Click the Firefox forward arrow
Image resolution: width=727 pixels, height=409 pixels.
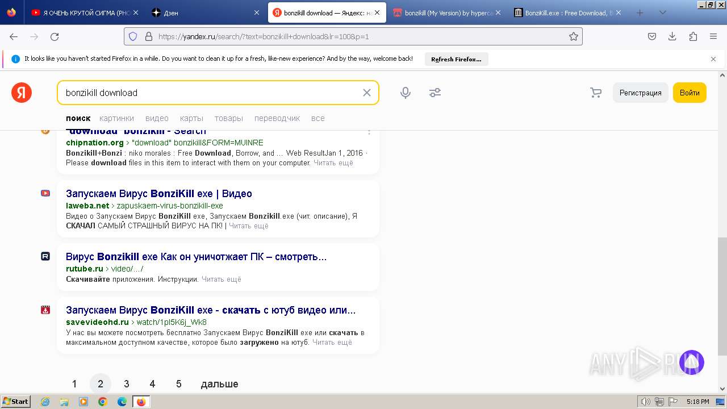pyautogui.click(x=34, y=36)
